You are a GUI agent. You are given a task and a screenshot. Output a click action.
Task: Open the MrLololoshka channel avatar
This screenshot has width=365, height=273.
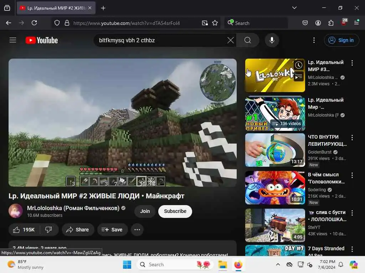click(x=16, y=211)
